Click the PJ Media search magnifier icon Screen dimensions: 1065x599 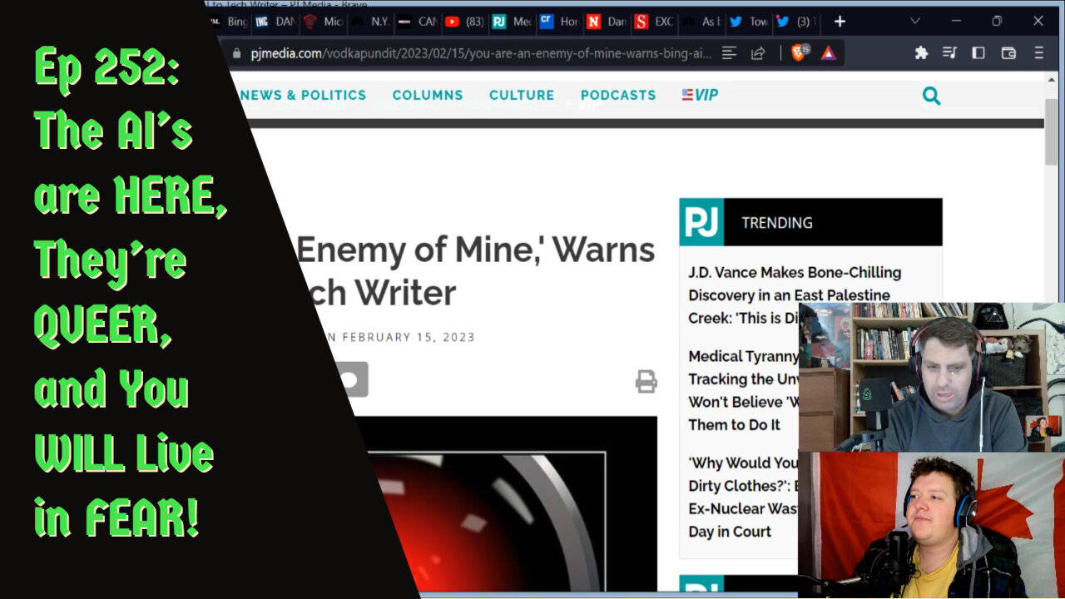[932, 96]
